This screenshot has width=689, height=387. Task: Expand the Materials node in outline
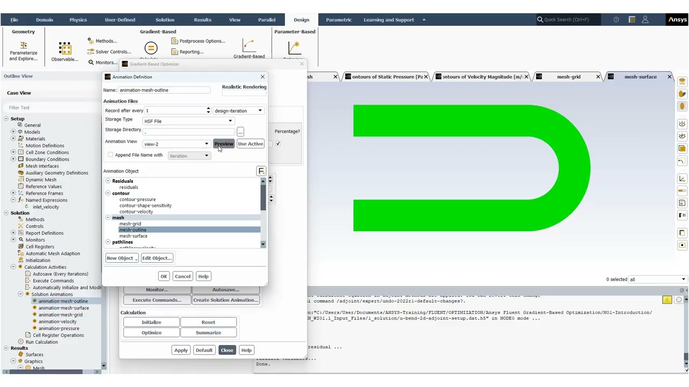(13, 139)
